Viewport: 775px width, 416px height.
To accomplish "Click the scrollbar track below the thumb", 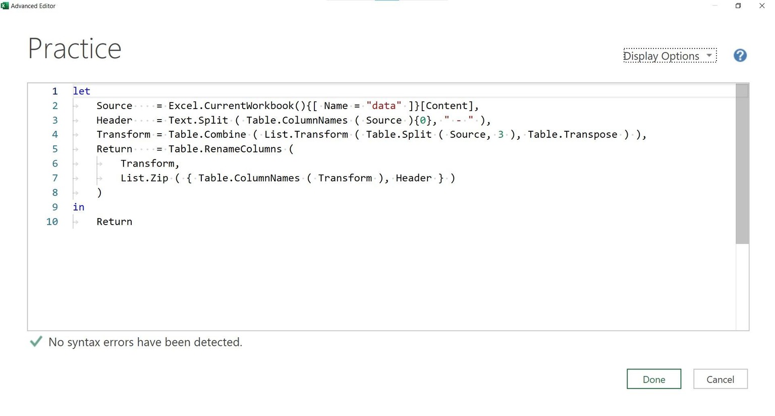I will pyautogui.click(x=742, y=287).
